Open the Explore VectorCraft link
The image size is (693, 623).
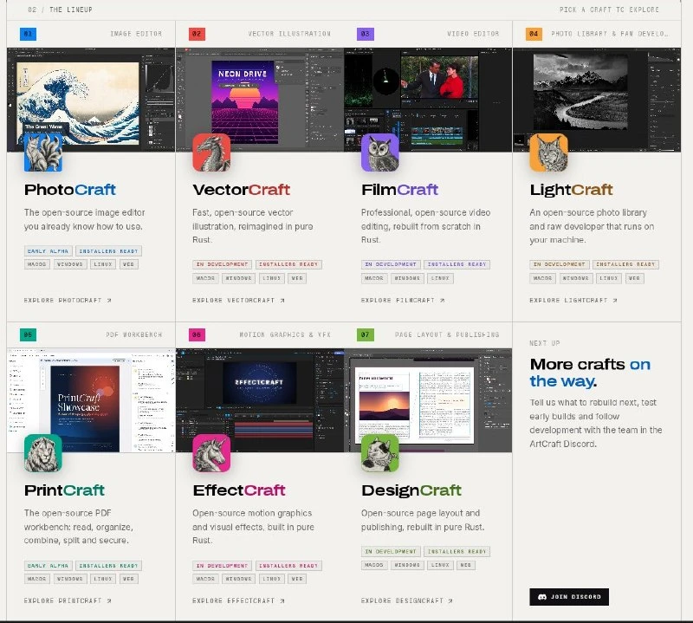tap(239, 300)
